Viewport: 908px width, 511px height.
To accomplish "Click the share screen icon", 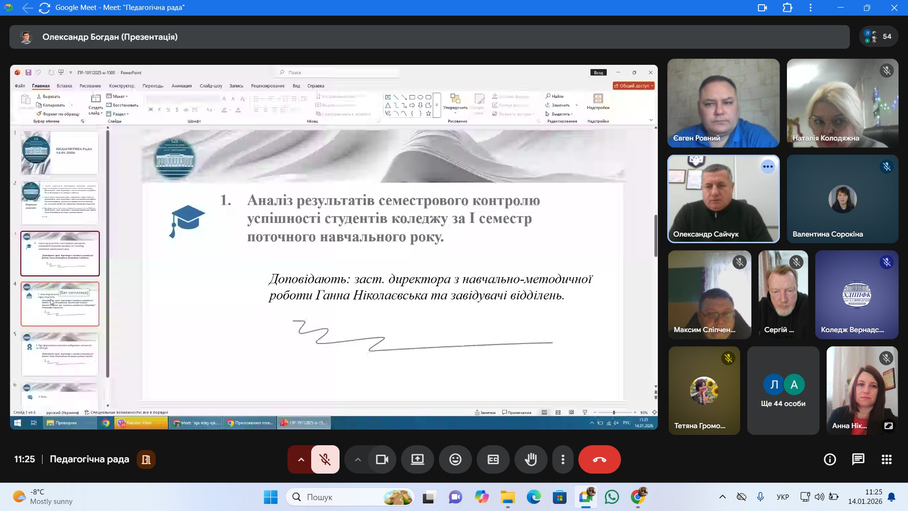I will click(x=417, y=459).
